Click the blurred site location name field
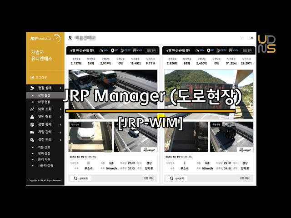291x218 pixels. (85, 38)
